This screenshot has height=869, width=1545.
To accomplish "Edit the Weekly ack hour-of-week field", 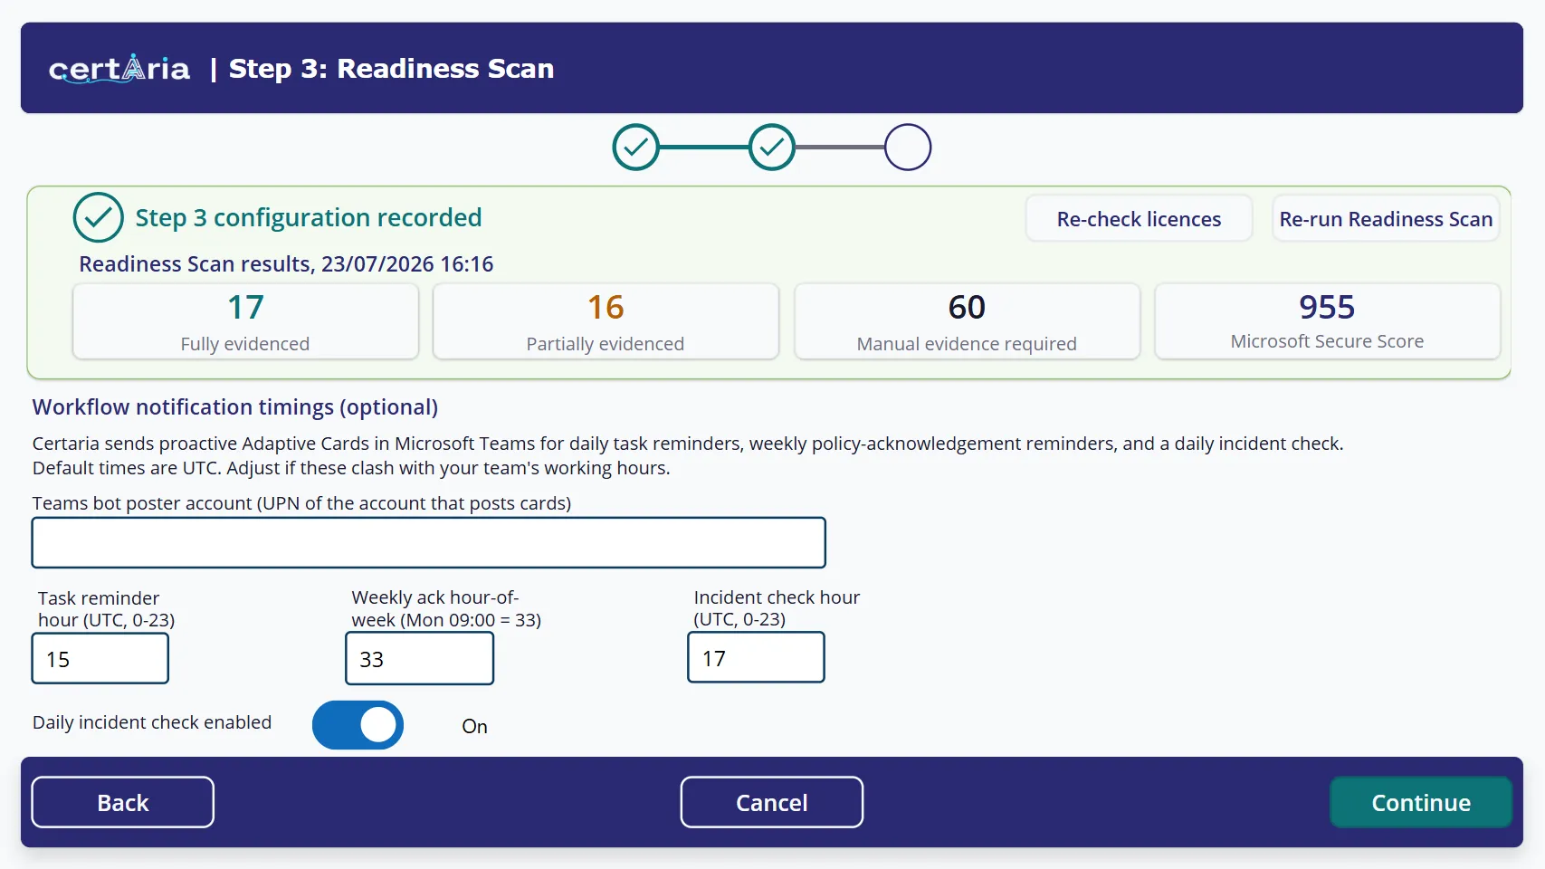I will click(x=420, y=658).
